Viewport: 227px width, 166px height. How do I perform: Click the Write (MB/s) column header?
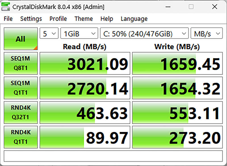(x=177, y=47)
